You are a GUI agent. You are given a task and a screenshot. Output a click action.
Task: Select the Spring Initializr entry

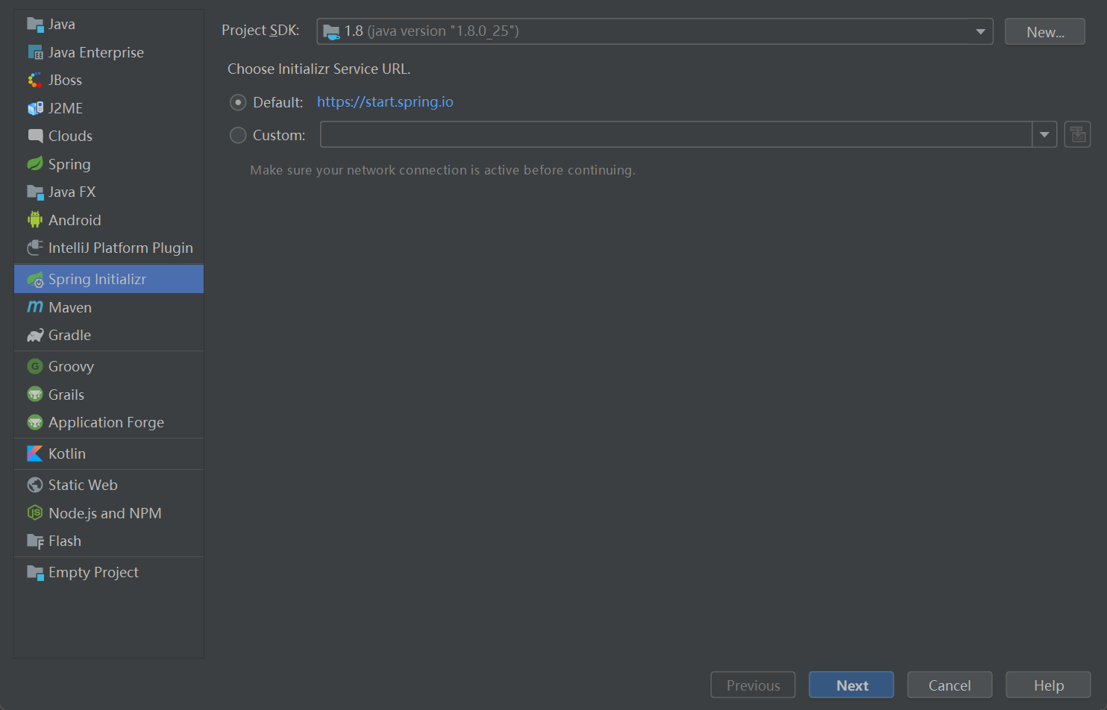pyautogui.click(x=109, y=279)
